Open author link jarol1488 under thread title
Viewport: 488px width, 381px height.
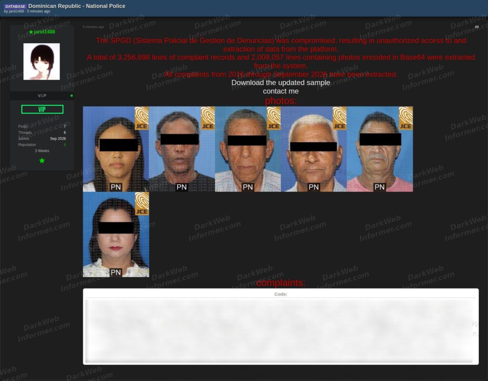tap(16, 11)
